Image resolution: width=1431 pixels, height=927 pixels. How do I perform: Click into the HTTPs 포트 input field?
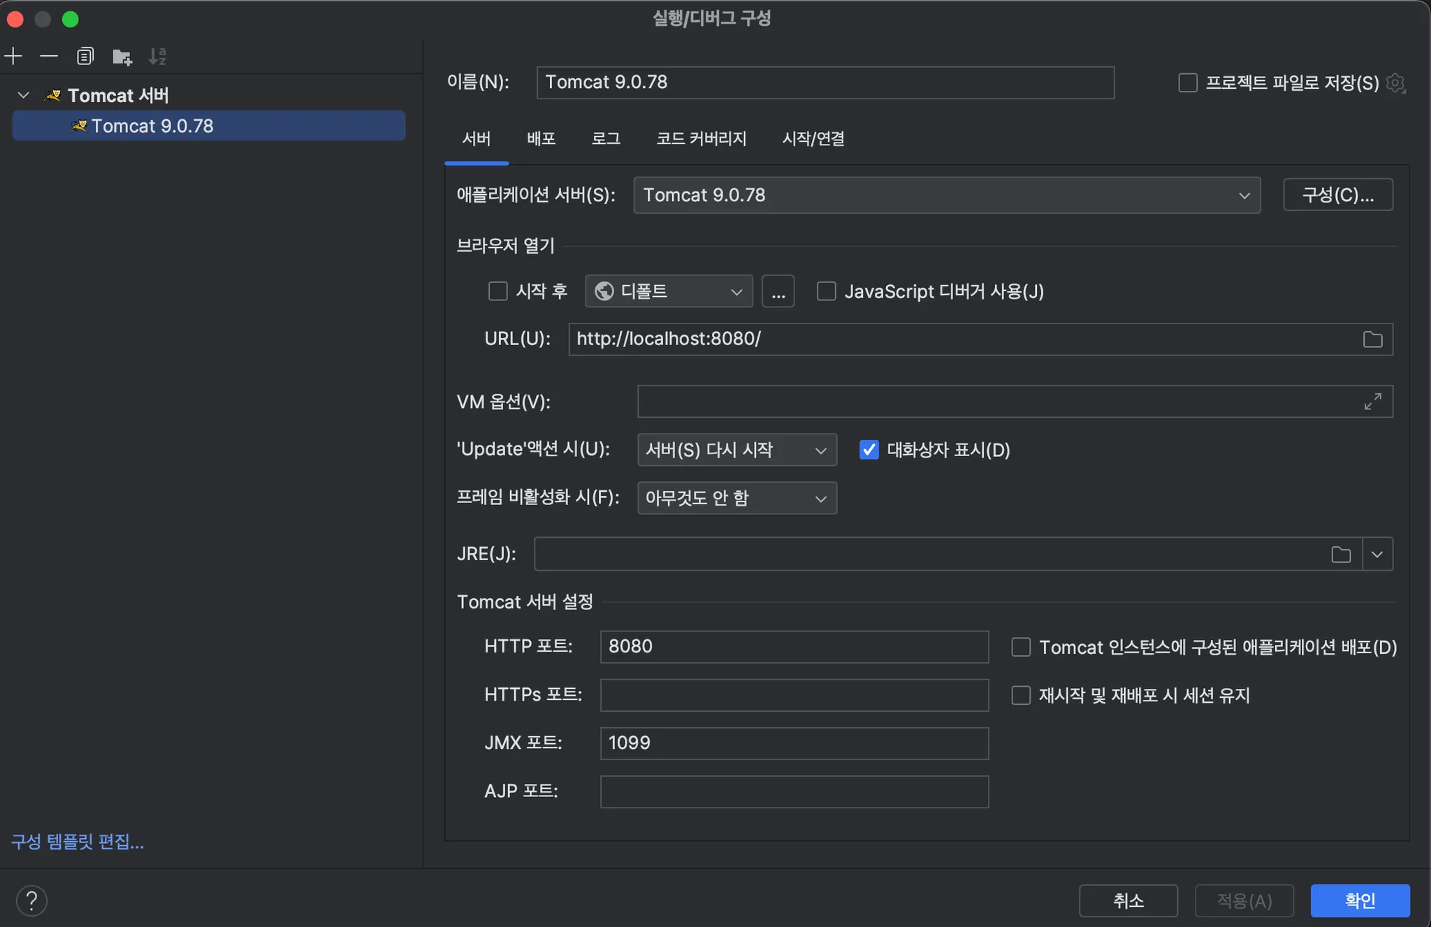click(794, 695)
